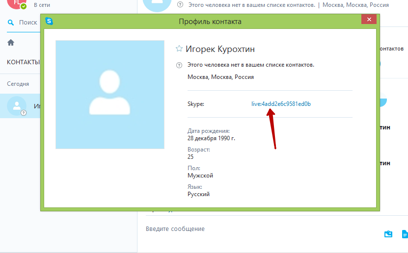Click the Пол: label
408x253 pixels.
tap(194, 168)
